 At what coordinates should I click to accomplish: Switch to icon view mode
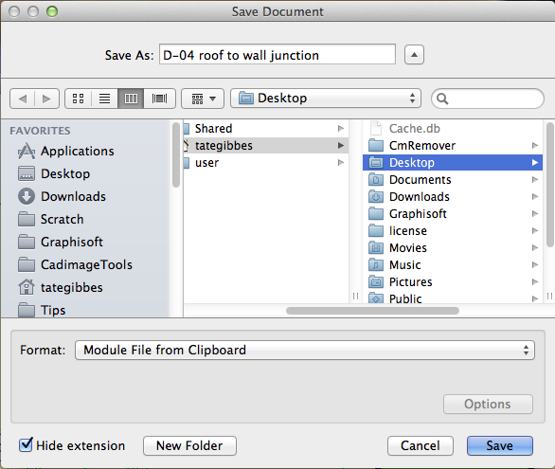pos(79,99)
